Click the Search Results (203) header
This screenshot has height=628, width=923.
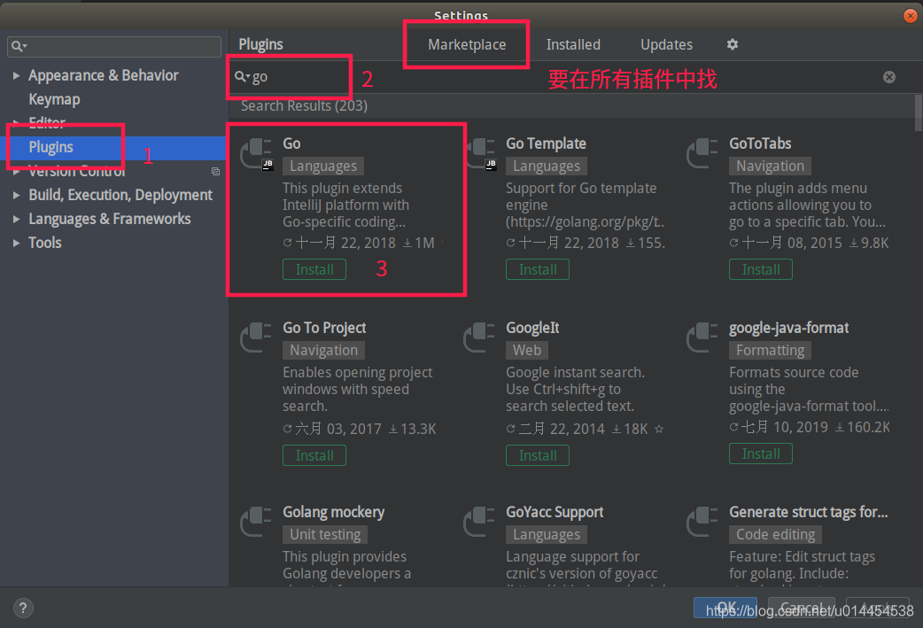pyautogui.click(x=304, y=106)
